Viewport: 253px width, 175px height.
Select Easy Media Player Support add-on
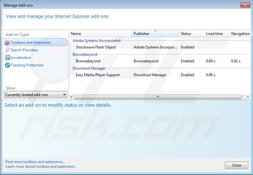point(160,75)
